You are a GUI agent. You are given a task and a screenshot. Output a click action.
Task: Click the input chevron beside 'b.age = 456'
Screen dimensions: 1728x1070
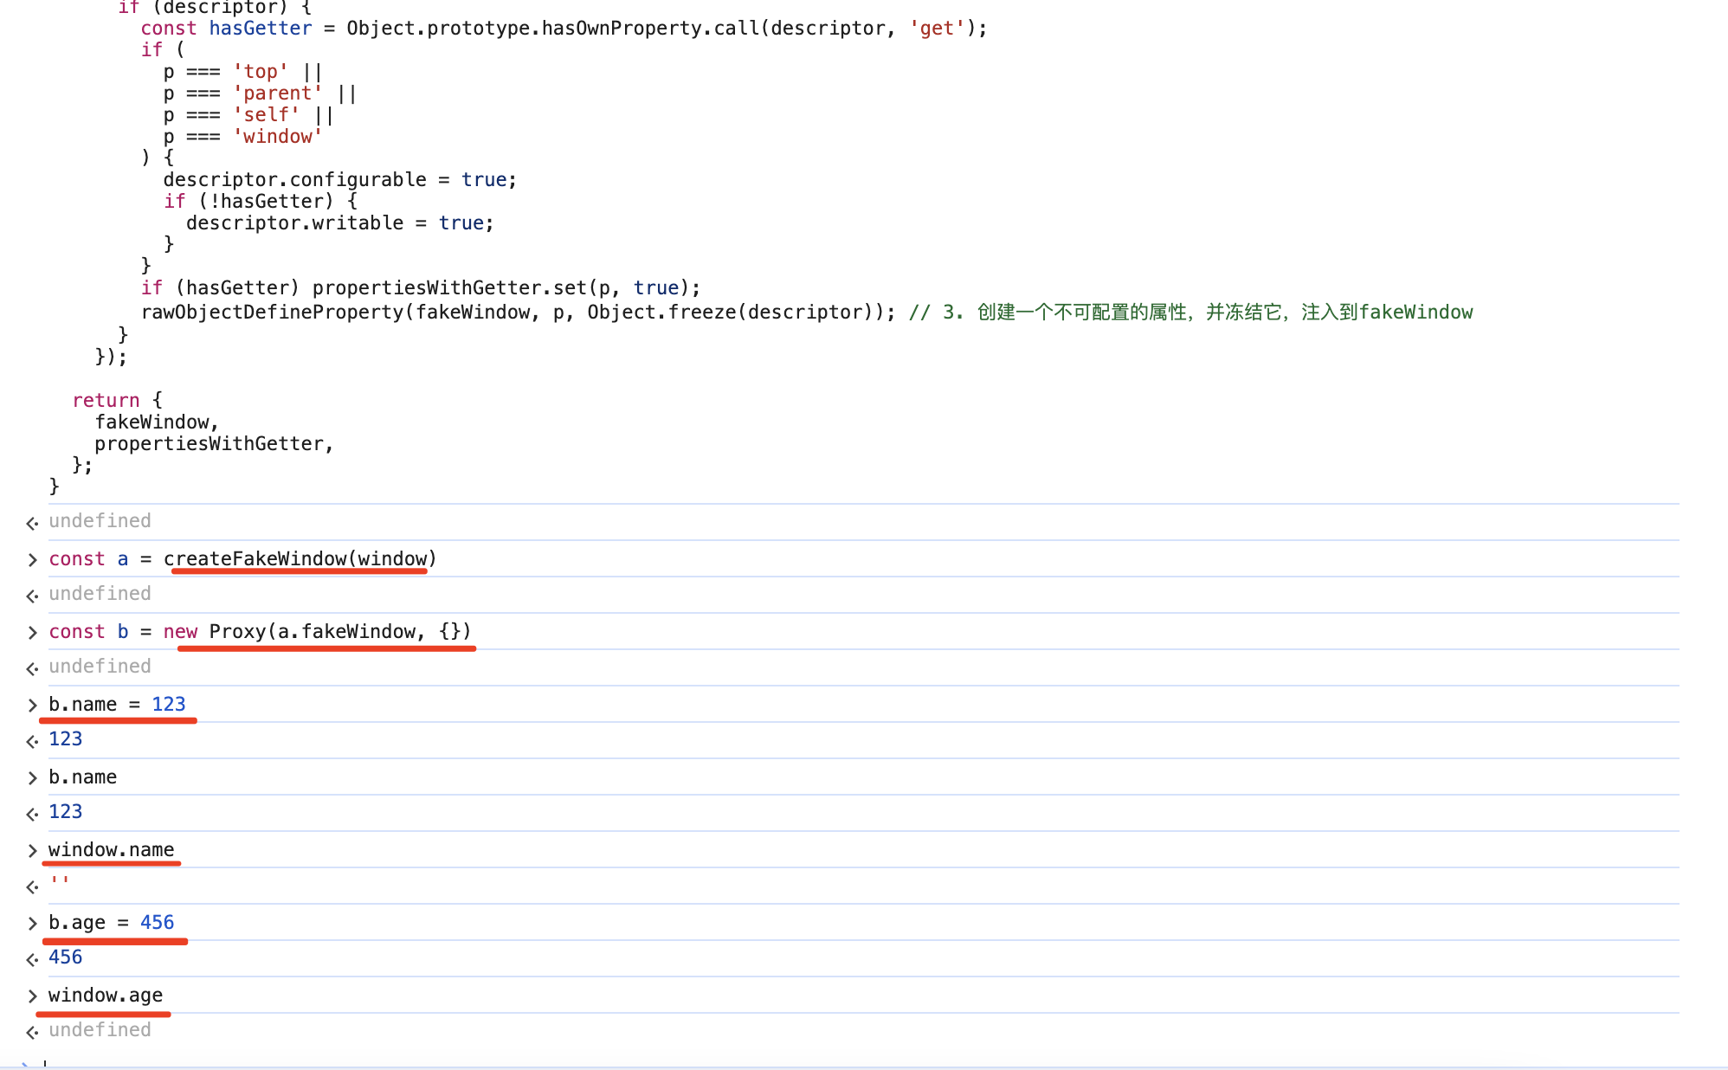[32, 924]
